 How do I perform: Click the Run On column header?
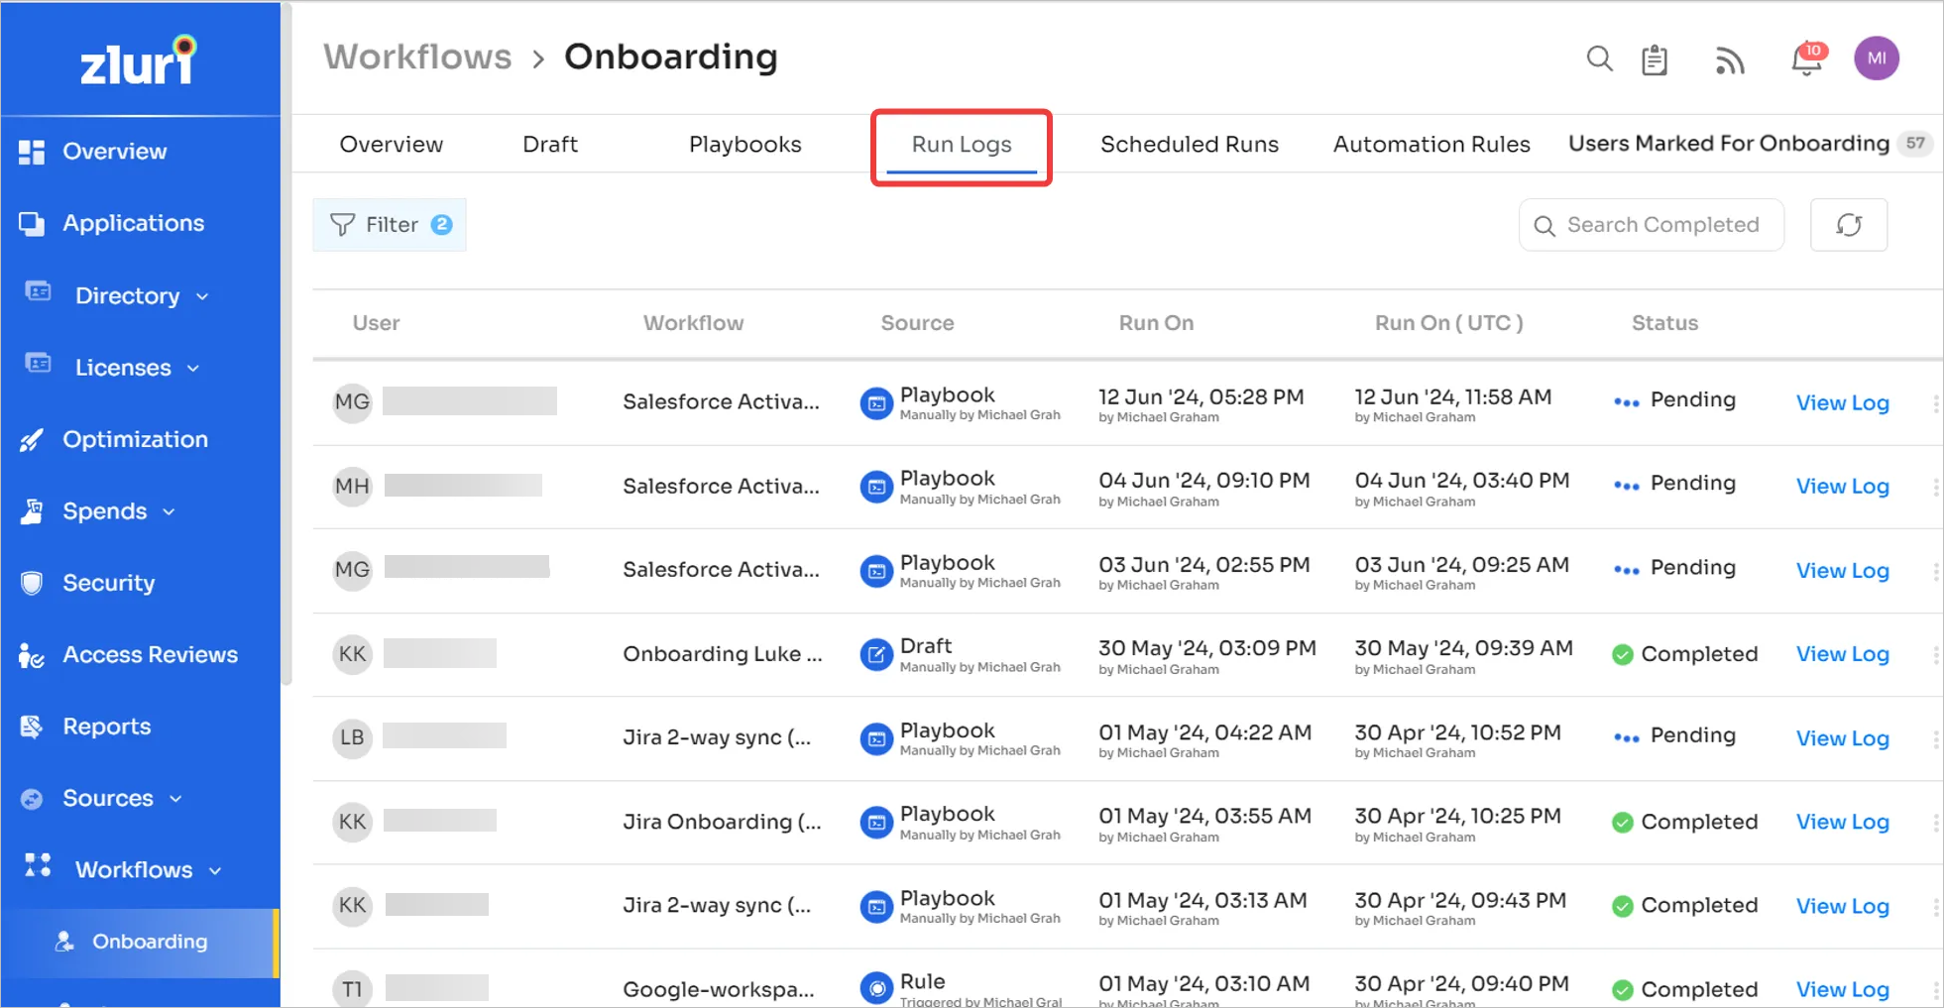pyautogui.click(x=1156, y=323)
